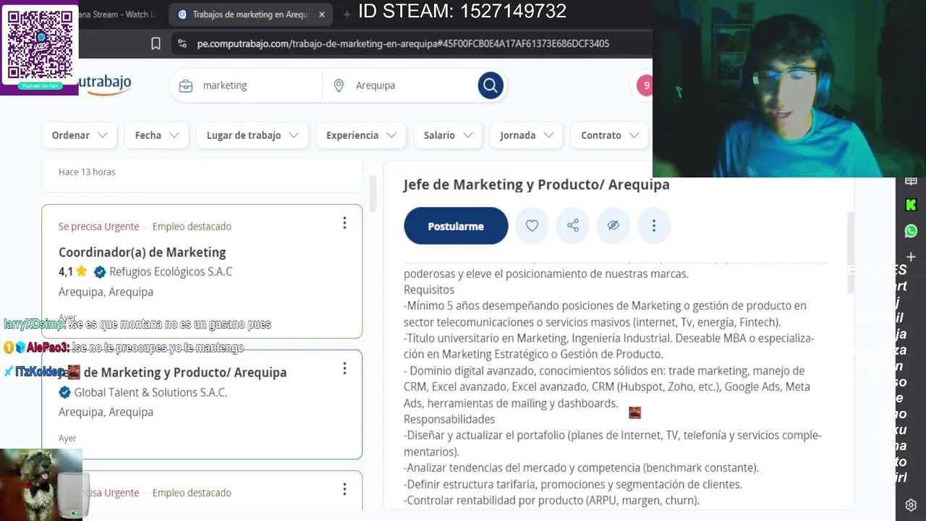Open more options beside the Postularme row
926x521 pixels.
click(654, 226)
